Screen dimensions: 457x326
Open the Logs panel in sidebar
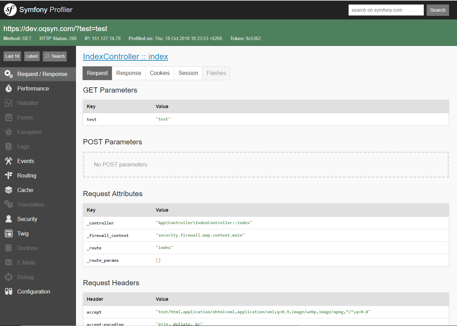[x=23, y=146]
